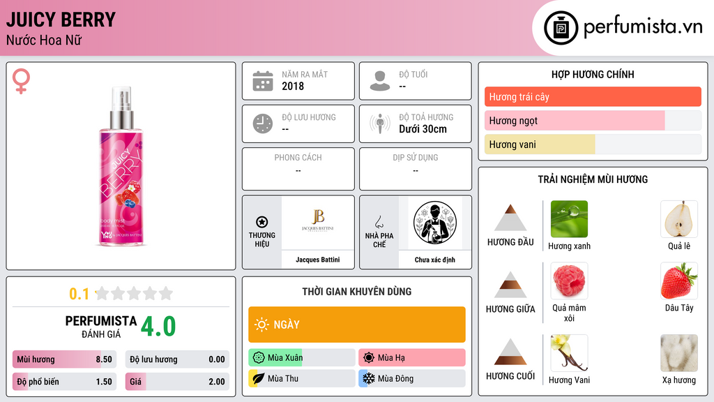This screenshot has width=714, height=402.
Task: Click the Hương vani accord bar
Action: pyautogui.click(x=593, y=144)
